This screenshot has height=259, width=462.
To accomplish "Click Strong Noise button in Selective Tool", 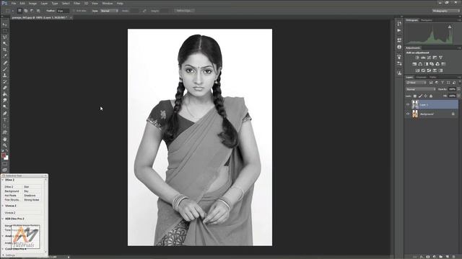I will [32, 200].
